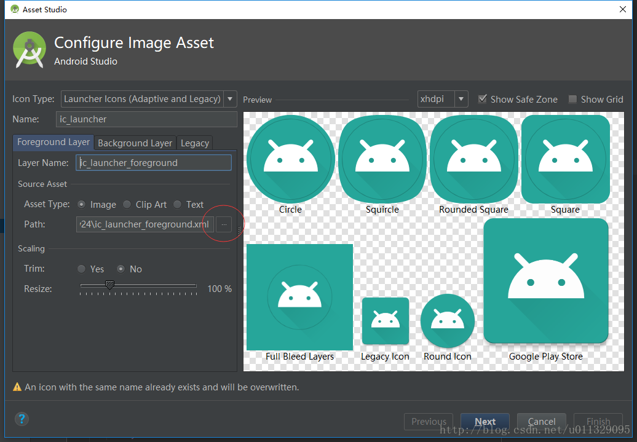Select the Image asset type radio
Image resolution: width=637 pixels, height=442 pixels.
tap(82, 204)
